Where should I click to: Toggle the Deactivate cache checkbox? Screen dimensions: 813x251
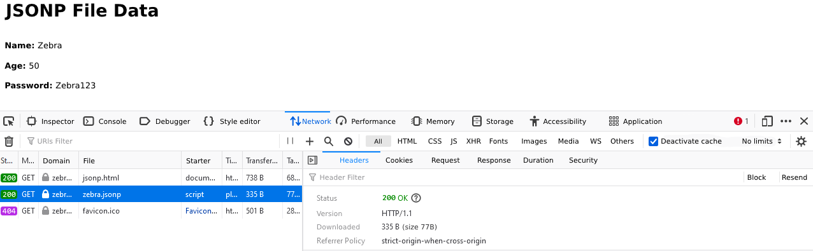click(x=653, y=141)
